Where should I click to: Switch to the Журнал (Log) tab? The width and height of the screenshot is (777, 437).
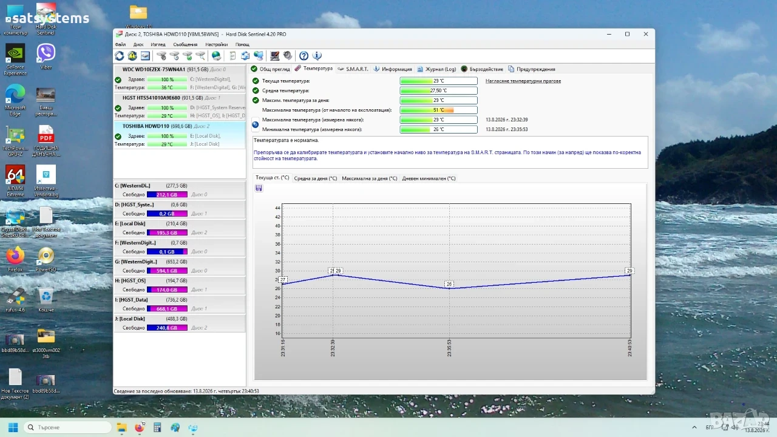coord(436,69)
